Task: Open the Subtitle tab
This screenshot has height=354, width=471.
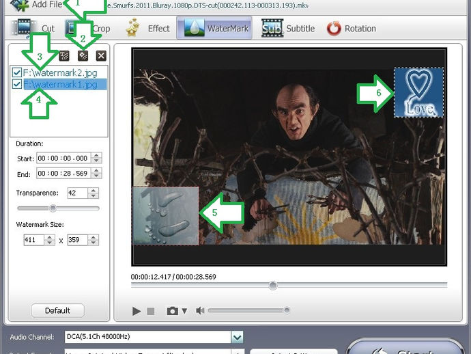Action: [288, 28]
